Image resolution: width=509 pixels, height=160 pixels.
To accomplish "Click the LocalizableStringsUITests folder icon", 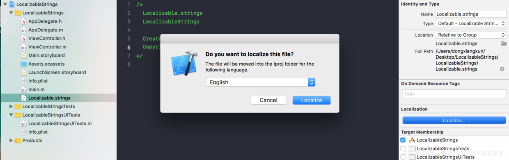I will click(x=18, y=115).
